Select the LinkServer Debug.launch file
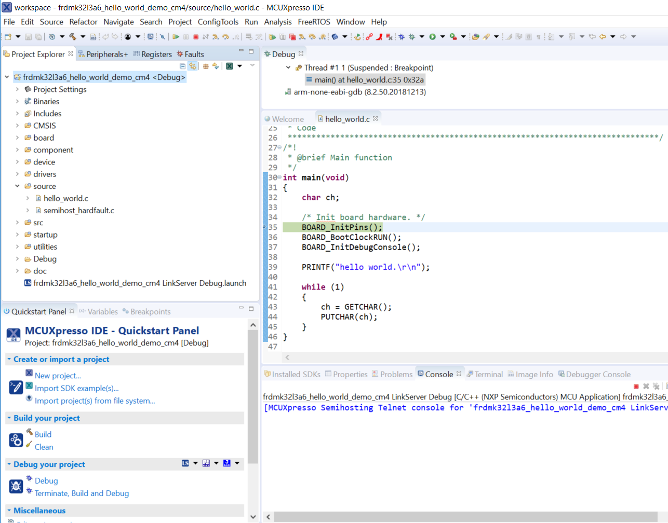This screenshot has width=668, height=523. coord(136,283)
